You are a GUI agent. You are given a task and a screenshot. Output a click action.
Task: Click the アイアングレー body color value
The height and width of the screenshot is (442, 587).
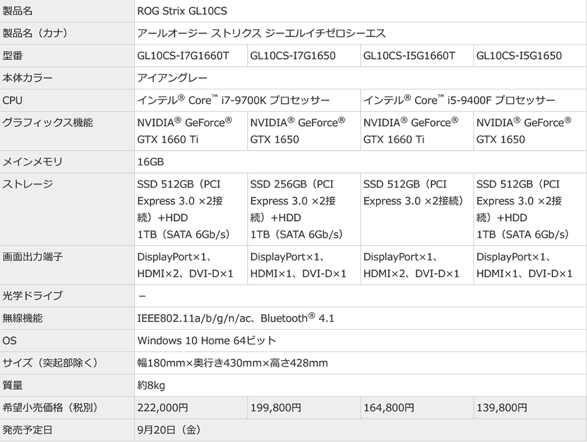pyautogui.click(x=173, y=78)
